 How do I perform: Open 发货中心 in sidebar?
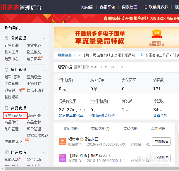tap(34, 45)
